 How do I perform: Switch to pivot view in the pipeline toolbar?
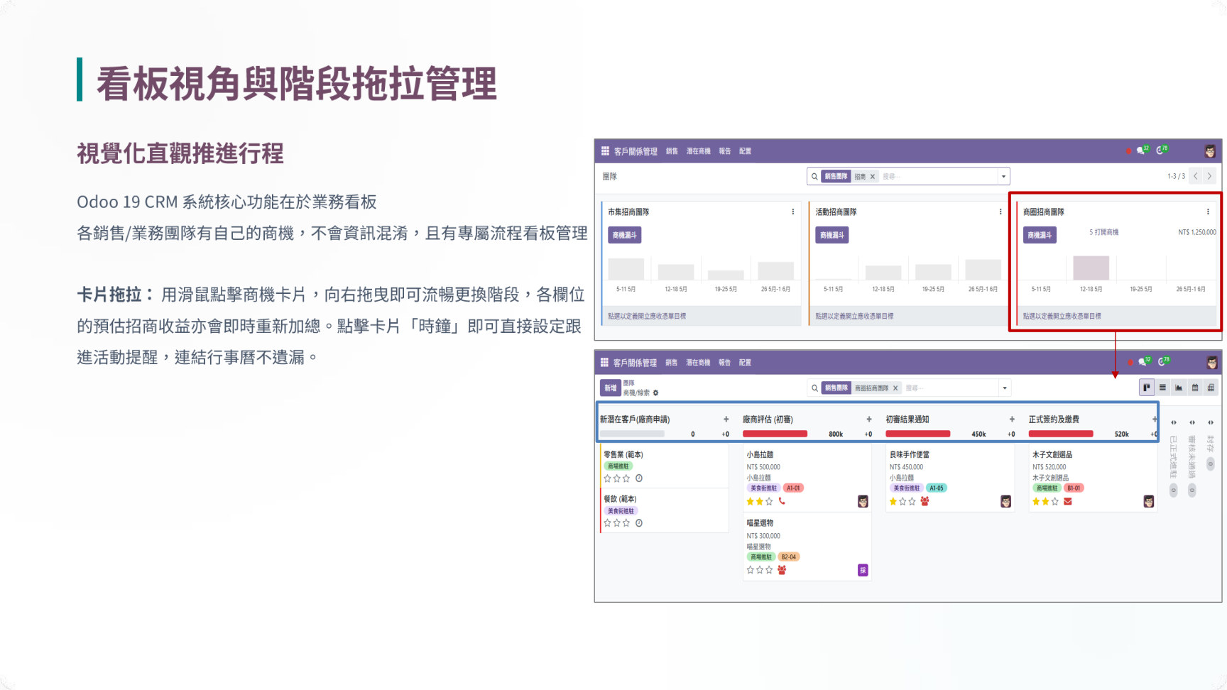(1211, 388)
